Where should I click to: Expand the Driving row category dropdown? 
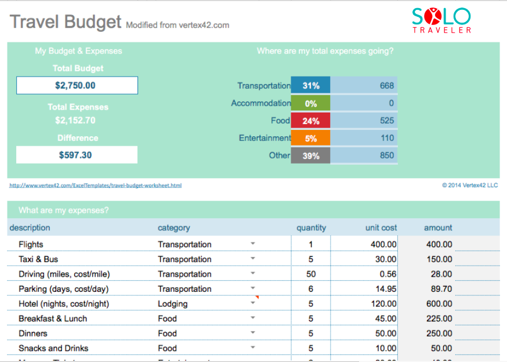tap(253, 274)
